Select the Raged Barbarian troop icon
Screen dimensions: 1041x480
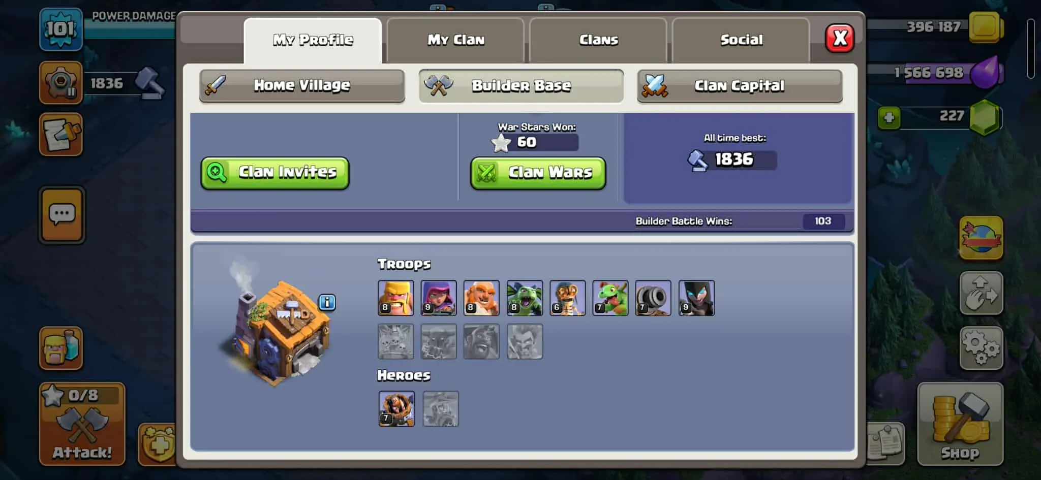coord(396,298)
